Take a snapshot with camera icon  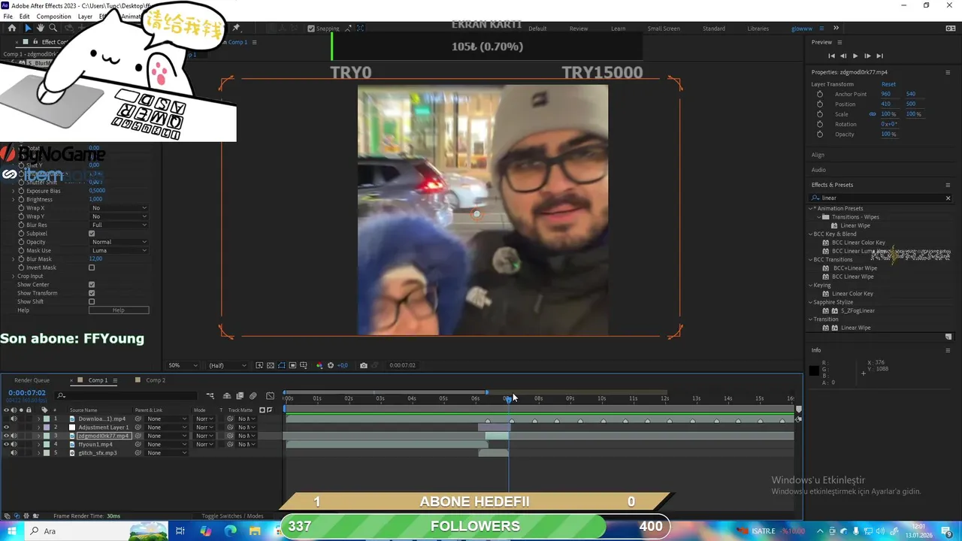coord(364,365)
